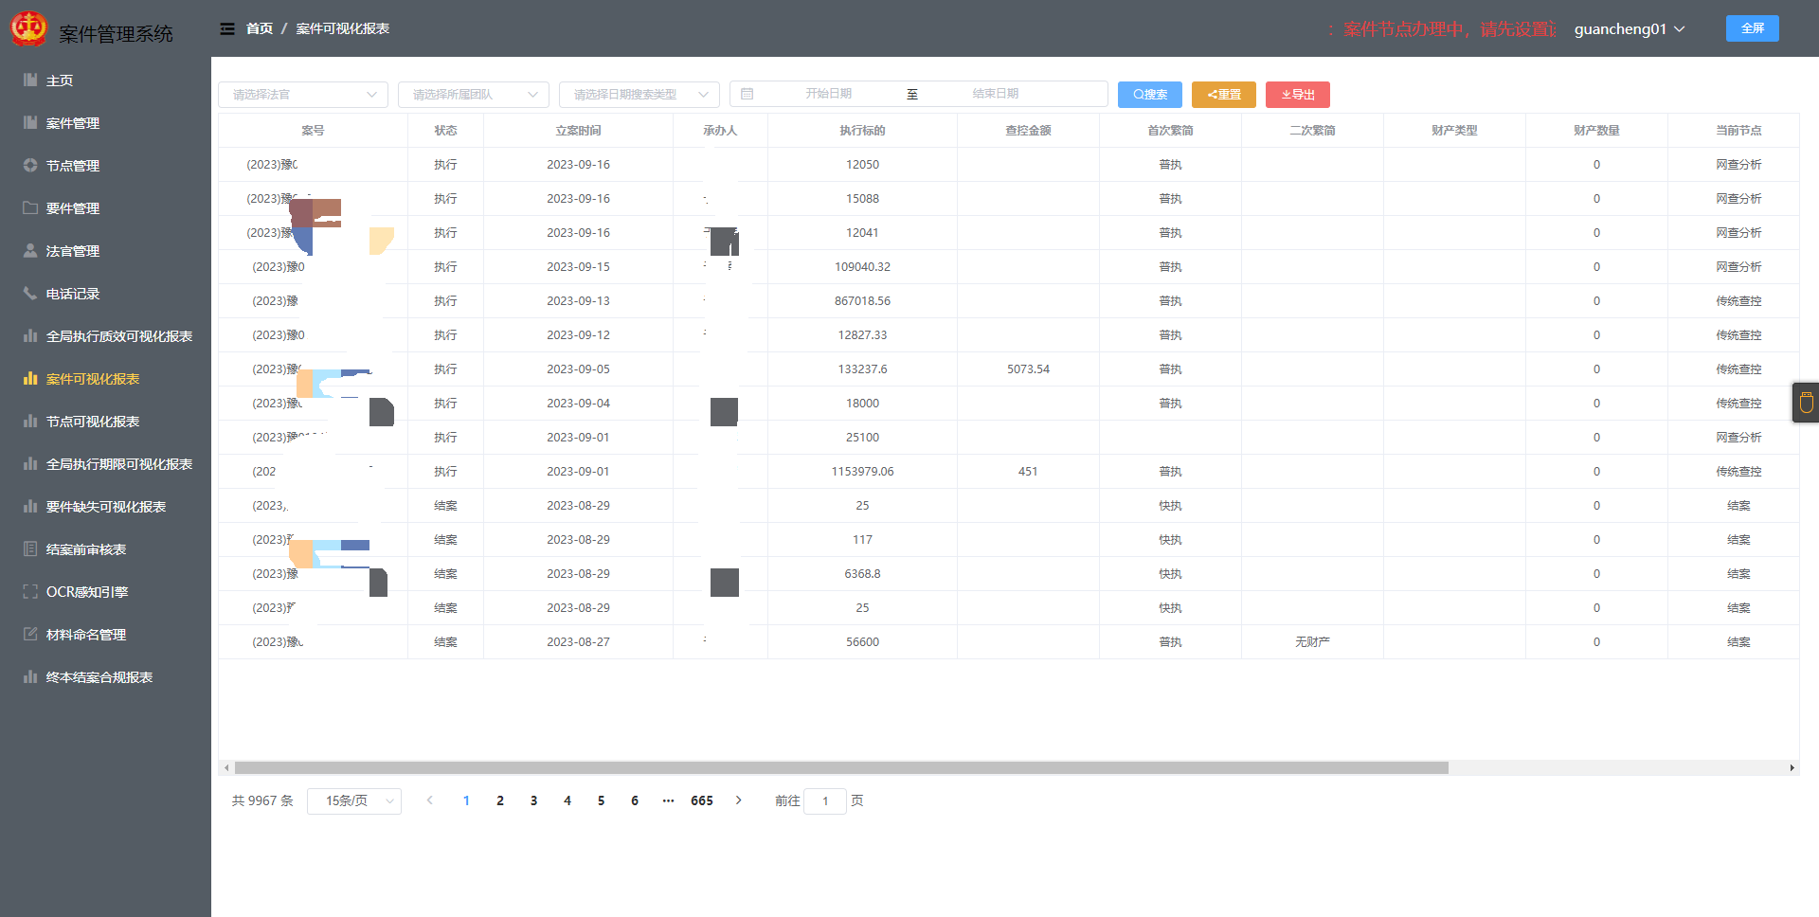Click the 终本结案合规报表 chart icon
The height and width of the screenshot is (917, 1819).
coord(30,677)
